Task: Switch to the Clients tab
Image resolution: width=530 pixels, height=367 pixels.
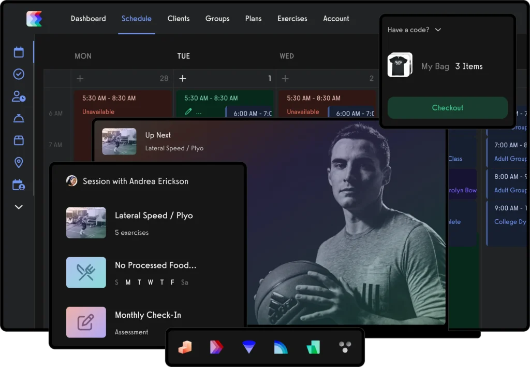Action: point(179,19)
